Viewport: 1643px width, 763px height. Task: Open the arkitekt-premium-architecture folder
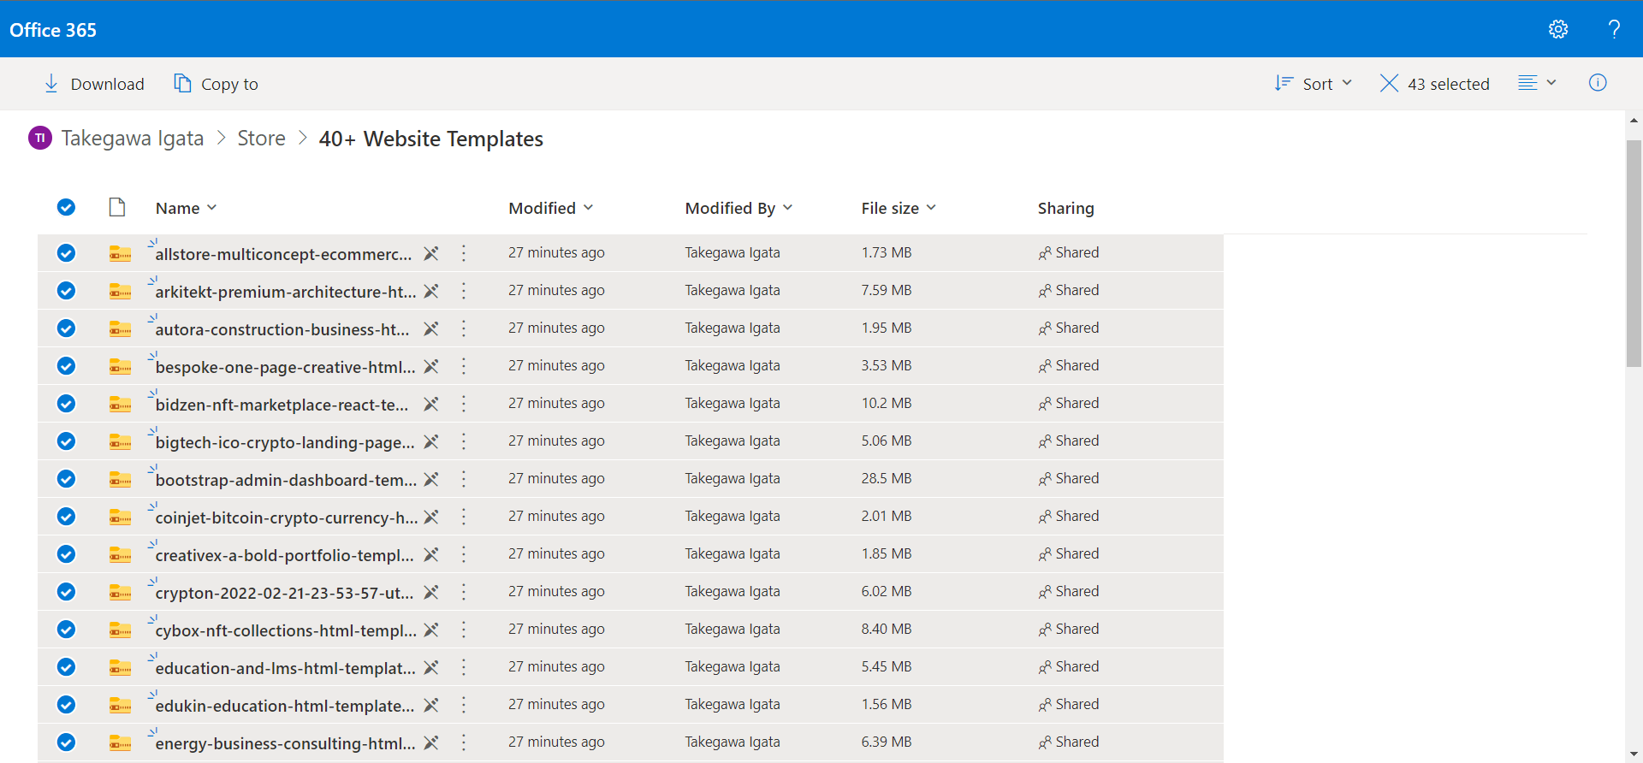286,292
